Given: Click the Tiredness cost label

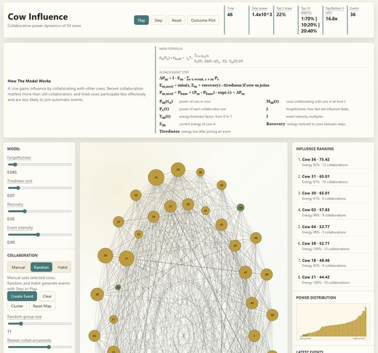Looking at the screenshot, I should [x=19, y=181].
